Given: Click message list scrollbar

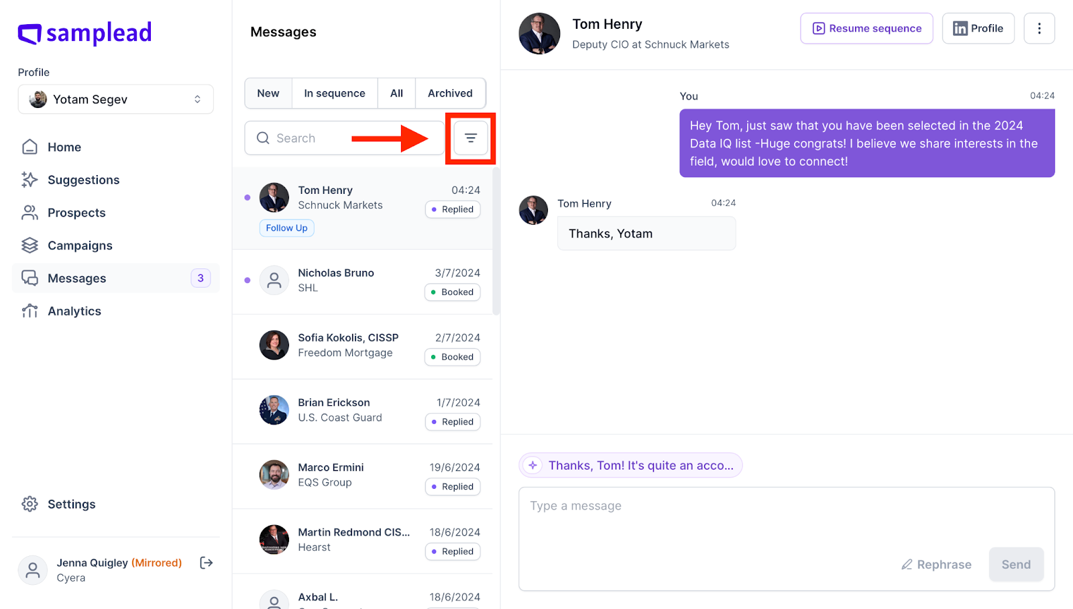Looking at the screenshot, I should [x=496, y=241].
